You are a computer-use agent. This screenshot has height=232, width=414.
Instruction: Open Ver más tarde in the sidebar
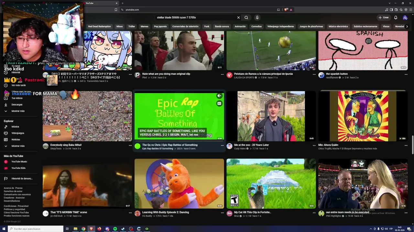18,85
